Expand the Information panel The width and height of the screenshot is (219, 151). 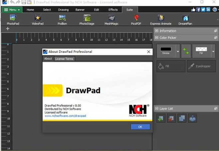point(157,31)
